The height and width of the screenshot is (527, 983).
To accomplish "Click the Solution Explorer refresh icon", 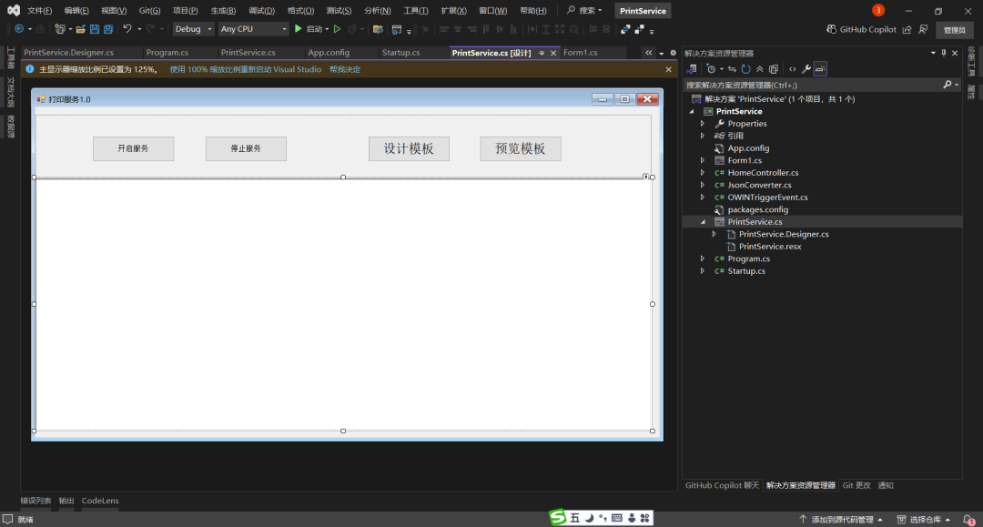I will pyautogui.click(x=745, y=69).
